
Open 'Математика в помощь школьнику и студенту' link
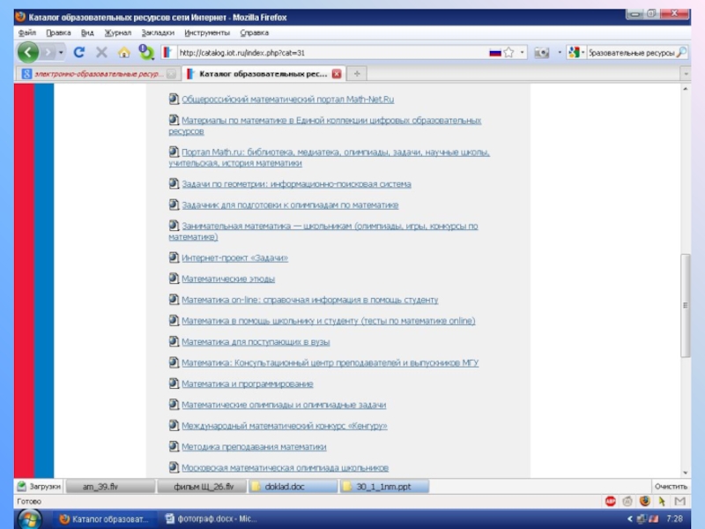(328, 321)
